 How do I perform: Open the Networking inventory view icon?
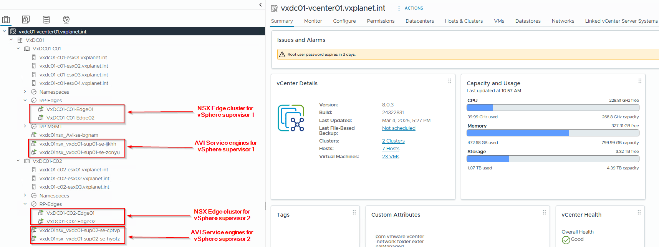66,19
